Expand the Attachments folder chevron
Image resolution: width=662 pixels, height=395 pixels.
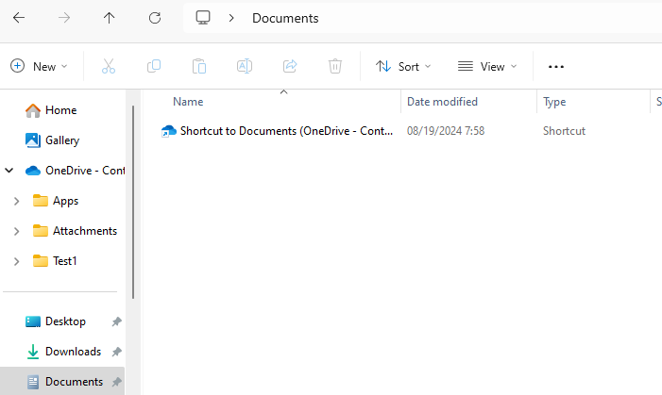16,231
